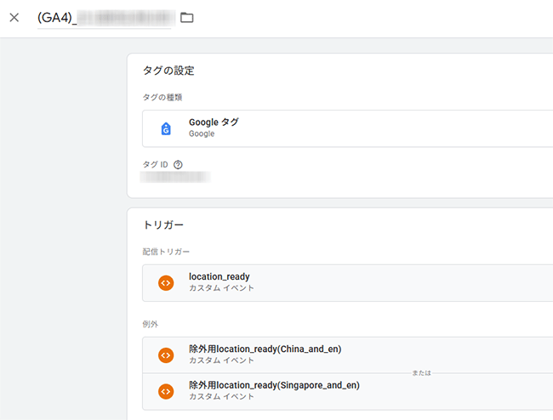
Task: Click the タグの設定 heading
Action: [x=168, y=71]
